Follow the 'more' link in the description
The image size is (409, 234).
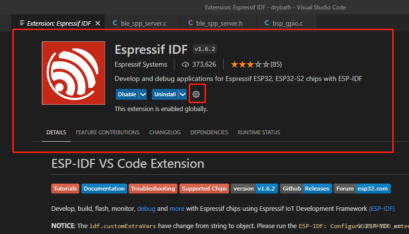[x=177, y=209]
